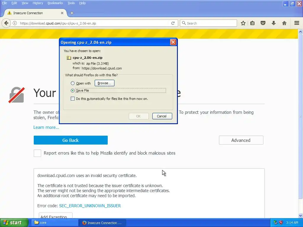This screenshot has height=227, width=303.
Task: Click the vertical scrollbar thumb
Action: click(x=300, y=116)
